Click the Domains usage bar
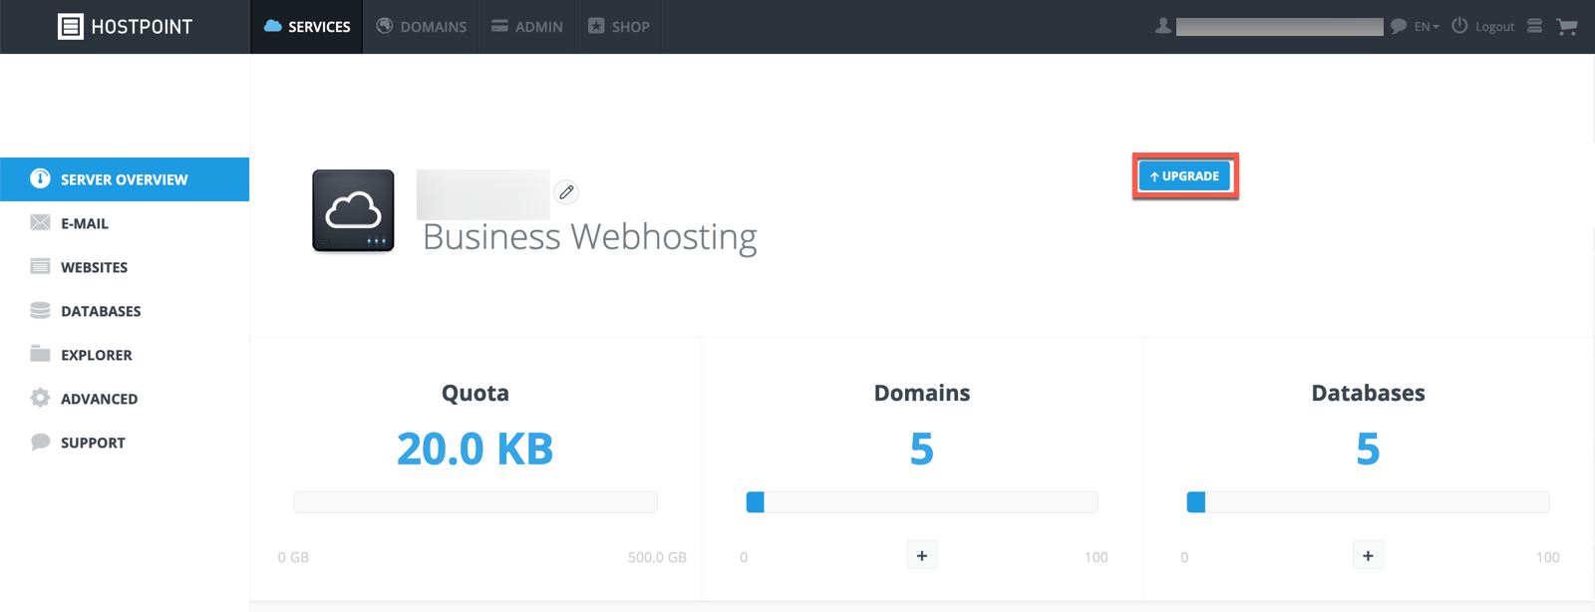Screen dimensions: 1595x612 click(x=922, y=502)
